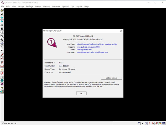Image resolution: width=166 pixels, height=125 pixels.
Task: Select the 'ab' text tool
Action: (x=2, y=58)
